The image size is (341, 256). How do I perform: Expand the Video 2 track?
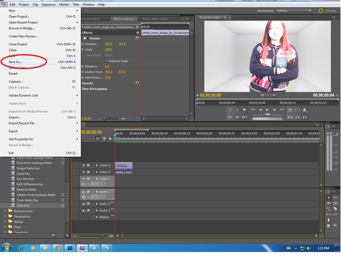97,172
